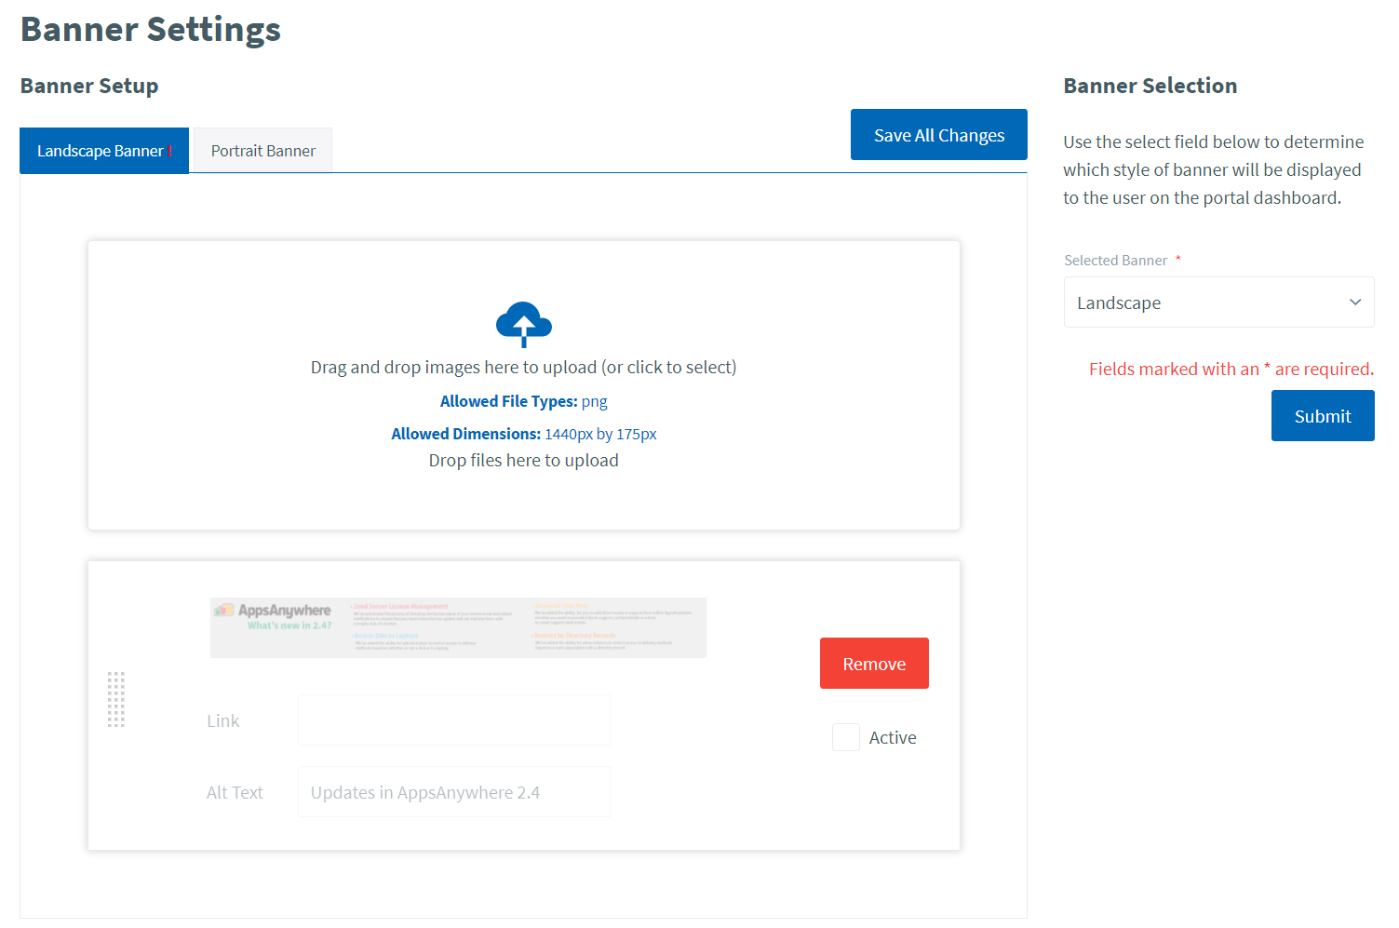
Task: Focus the Link input field
Action: click(454, 720)
